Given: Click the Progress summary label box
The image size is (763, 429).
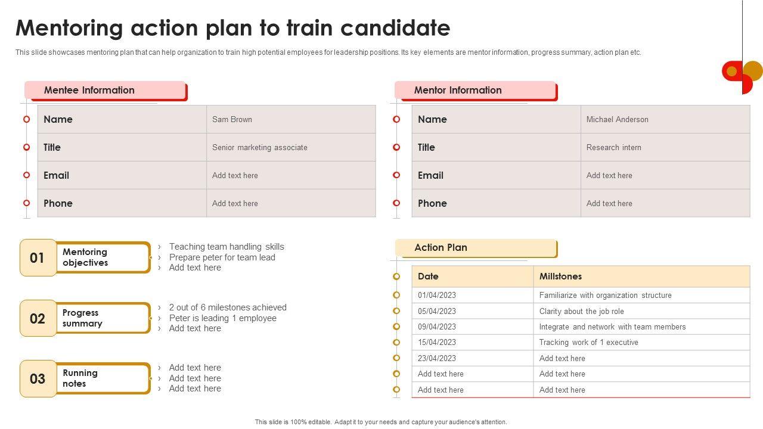Looking at the screenshot, I should point(103,318).
